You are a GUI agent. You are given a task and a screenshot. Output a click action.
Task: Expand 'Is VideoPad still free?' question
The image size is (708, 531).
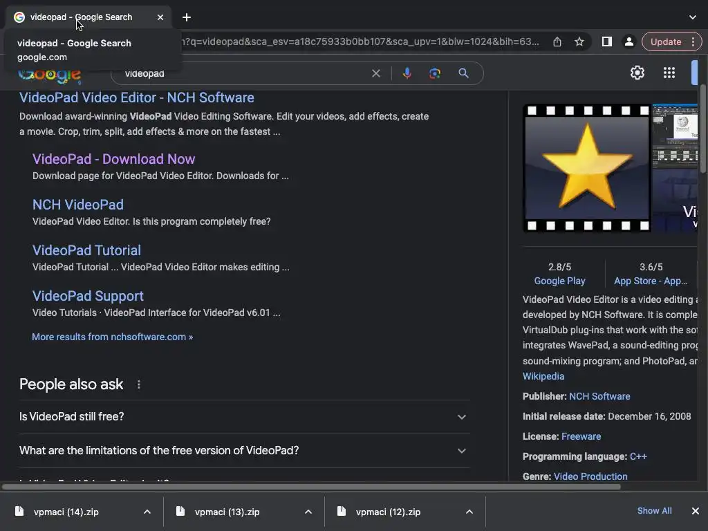244,417
